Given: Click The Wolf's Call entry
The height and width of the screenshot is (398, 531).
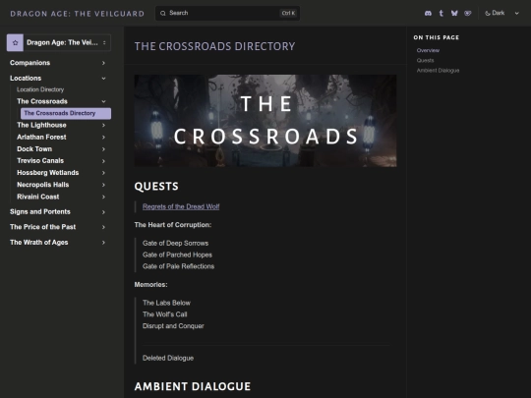Looking at the screenshot, I should pos(165,314).
